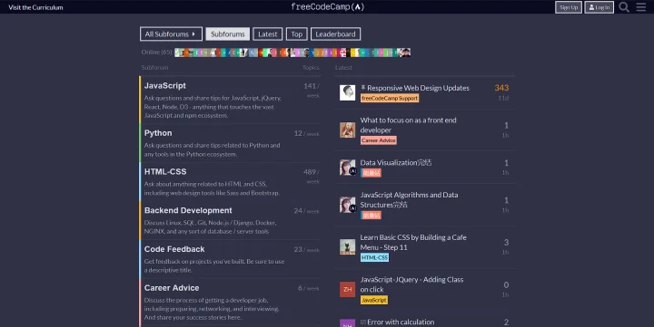Viewport: 654px width, 327px height.
Task: Open Error with calculation topic
Action: (x=401, y=322)
